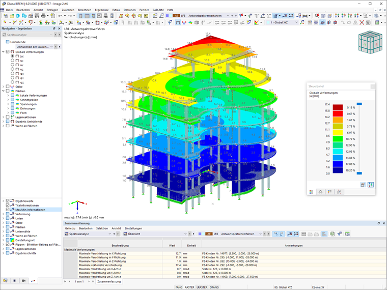
Task: Click the filter tab icon in Steuerpanel
Action: 339,192
